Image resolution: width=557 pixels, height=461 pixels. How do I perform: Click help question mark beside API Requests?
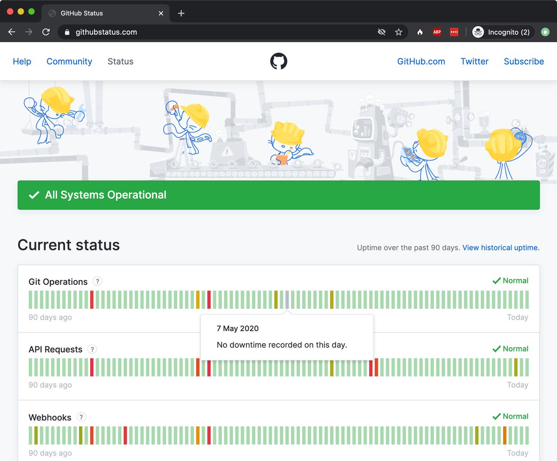92,349
